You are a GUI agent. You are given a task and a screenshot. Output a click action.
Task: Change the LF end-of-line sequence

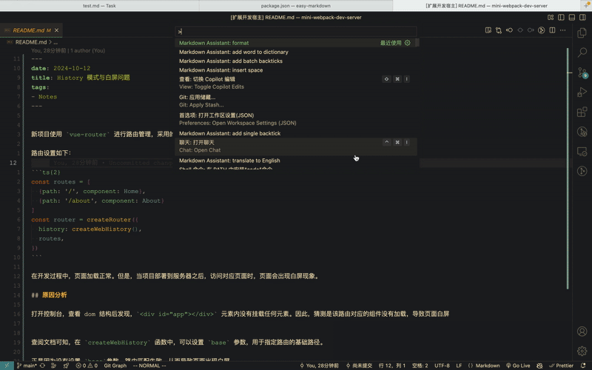pos(459,366)
